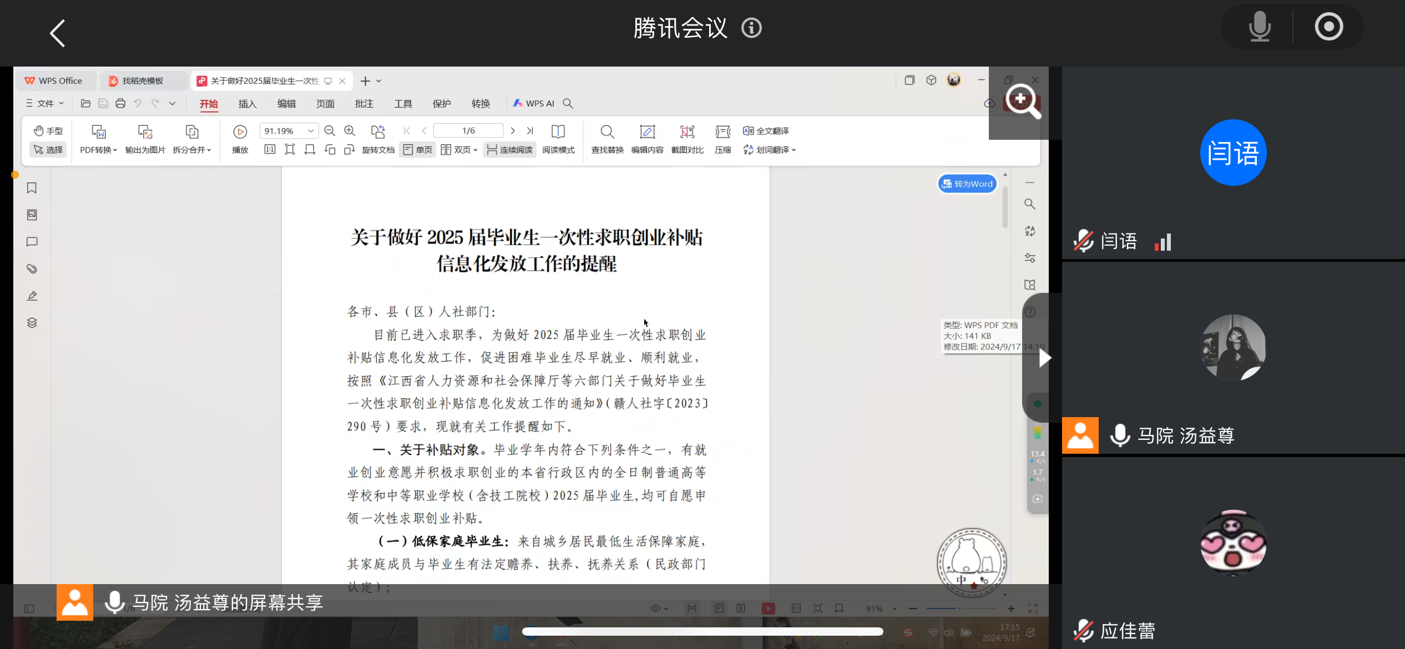
Task: Click the circular record icon at top right
Action: click(1328, 27)
